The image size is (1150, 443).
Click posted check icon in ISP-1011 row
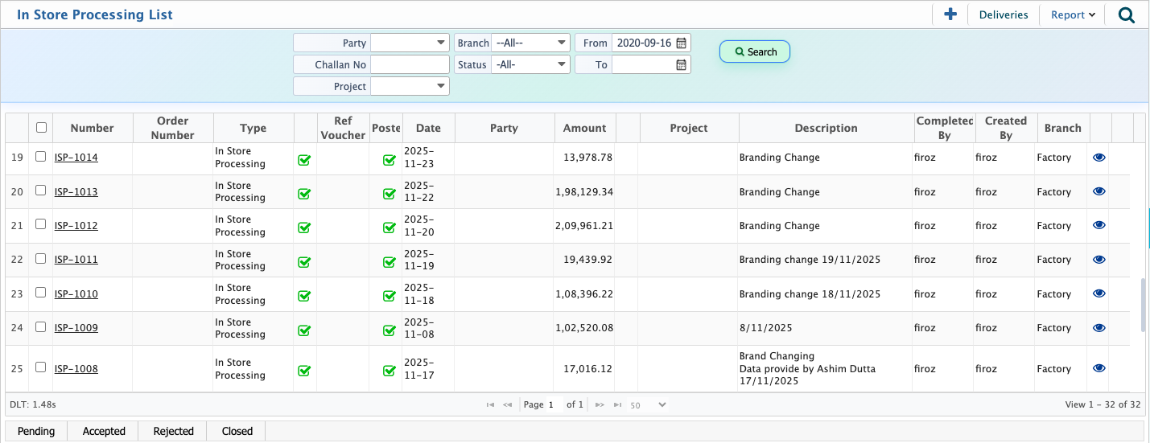point(390,261)
